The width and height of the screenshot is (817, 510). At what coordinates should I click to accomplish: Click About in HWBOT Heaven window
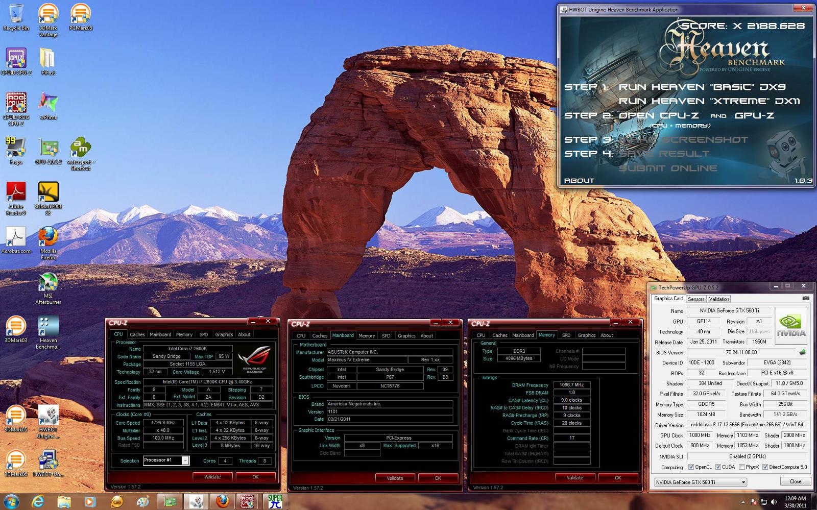579,180
